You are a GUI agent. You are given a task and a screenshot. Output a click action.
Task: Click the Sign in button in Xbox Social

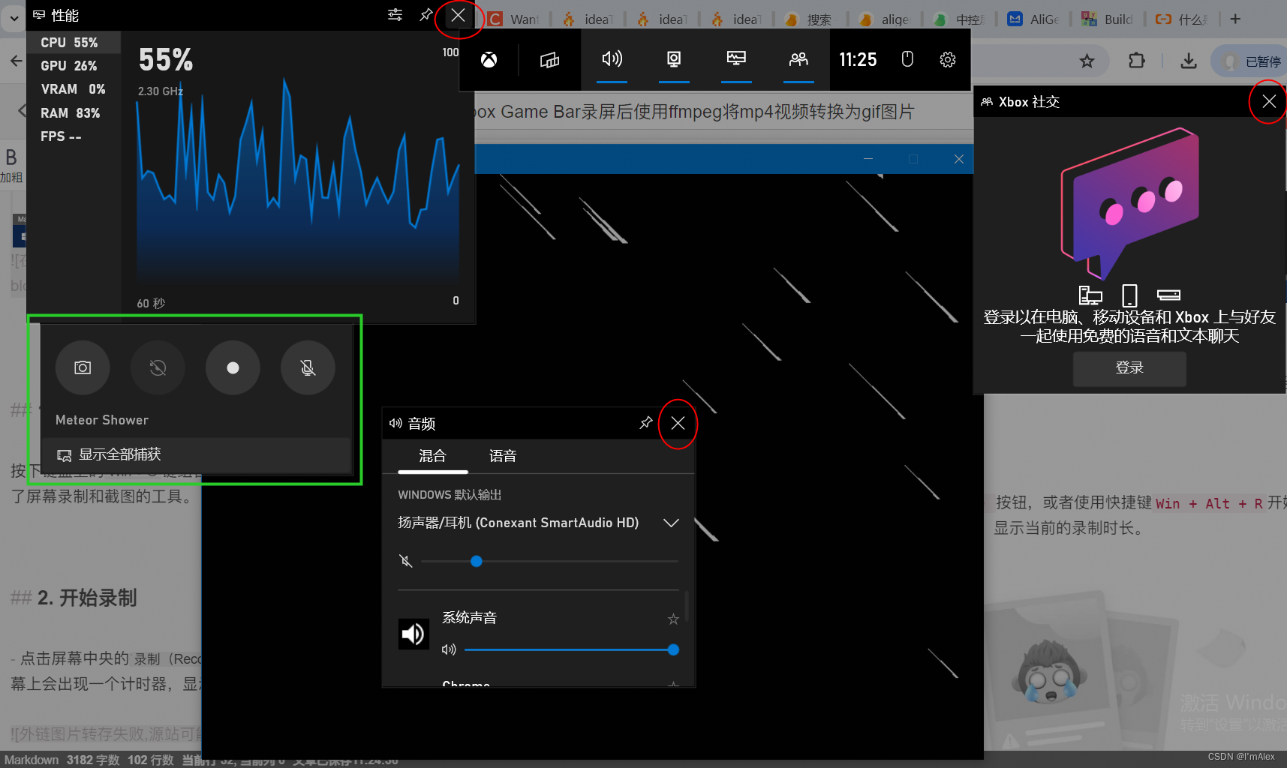[1129, 367]
